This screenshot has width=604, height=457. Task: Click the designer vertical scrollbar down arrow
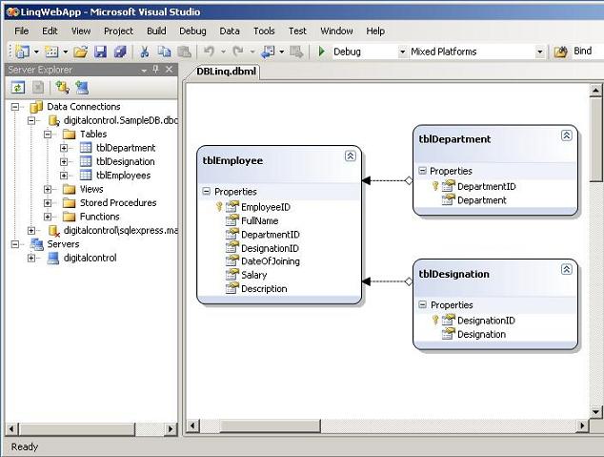(x=595, y=412)
